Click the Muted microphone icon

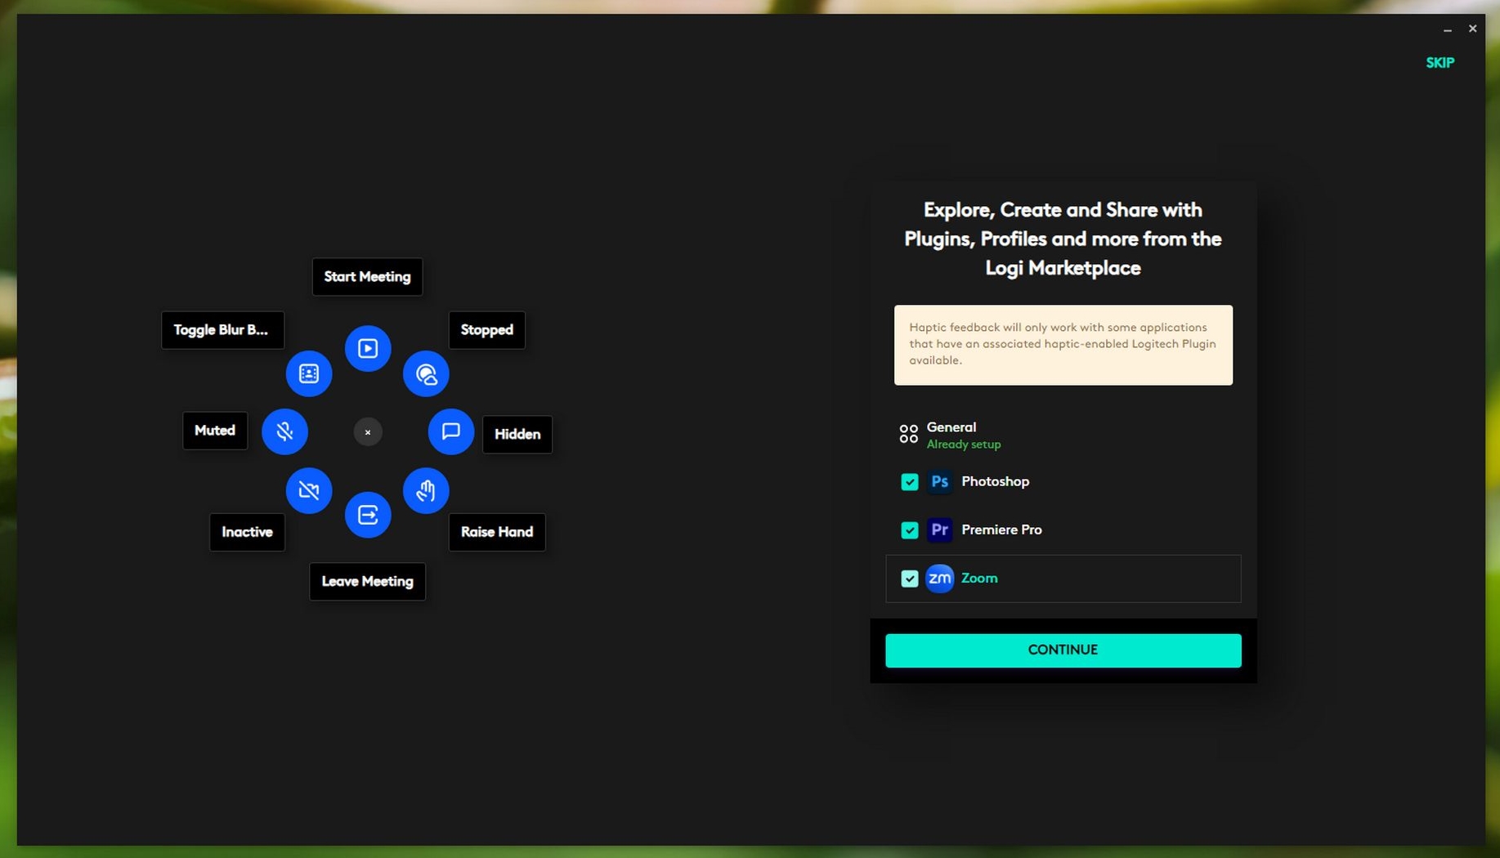tap(284, 431)
